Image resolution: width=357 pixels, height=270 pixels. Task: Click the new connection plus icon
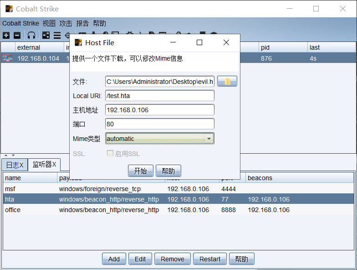pos(6,35)
